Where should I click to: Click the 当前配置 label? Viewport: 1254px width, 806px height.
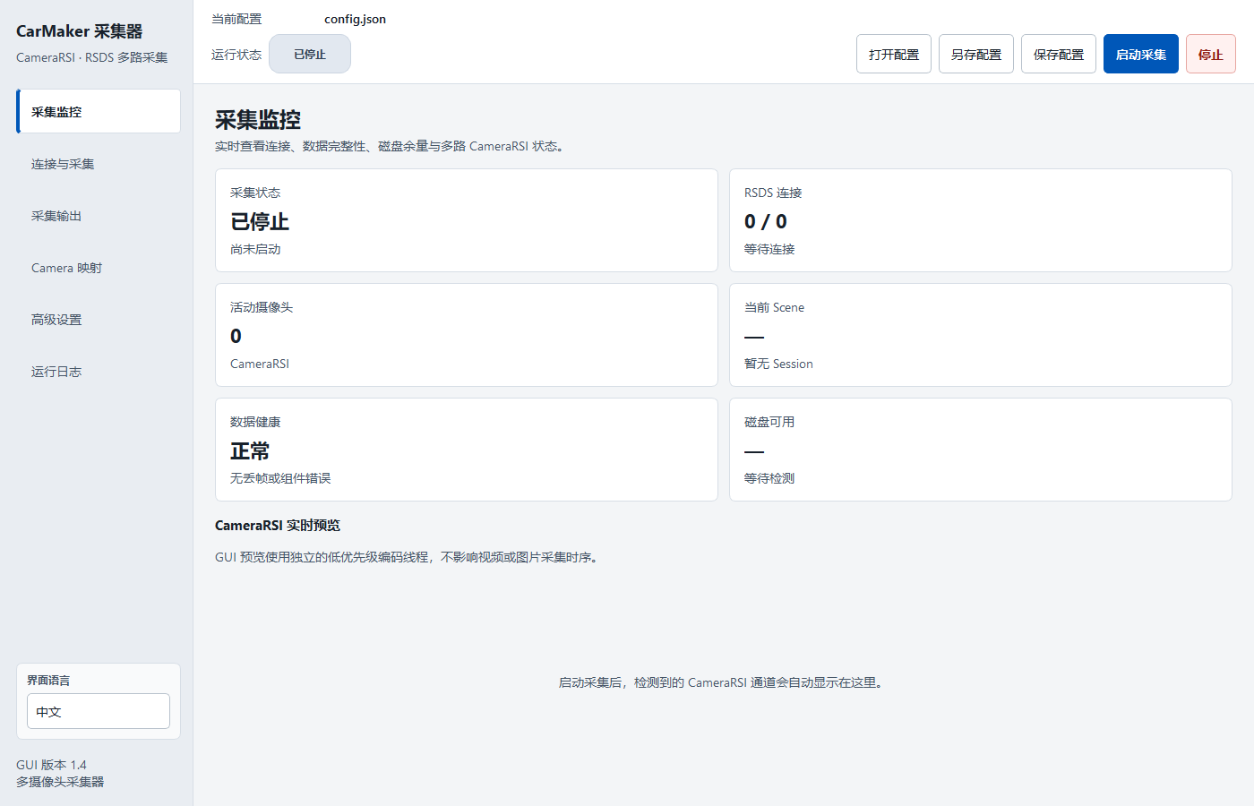[236, 19]
